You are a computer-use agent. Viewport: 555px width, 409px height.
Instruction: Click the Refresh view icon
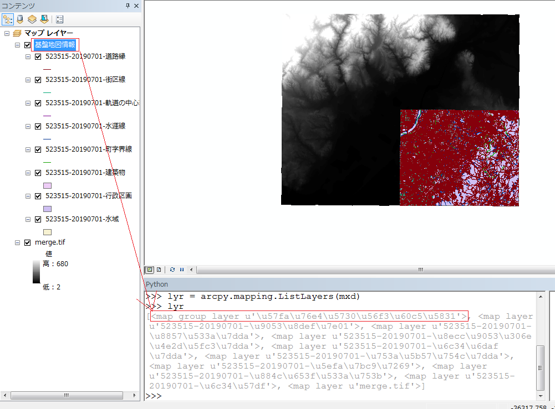tap(171, 270)
